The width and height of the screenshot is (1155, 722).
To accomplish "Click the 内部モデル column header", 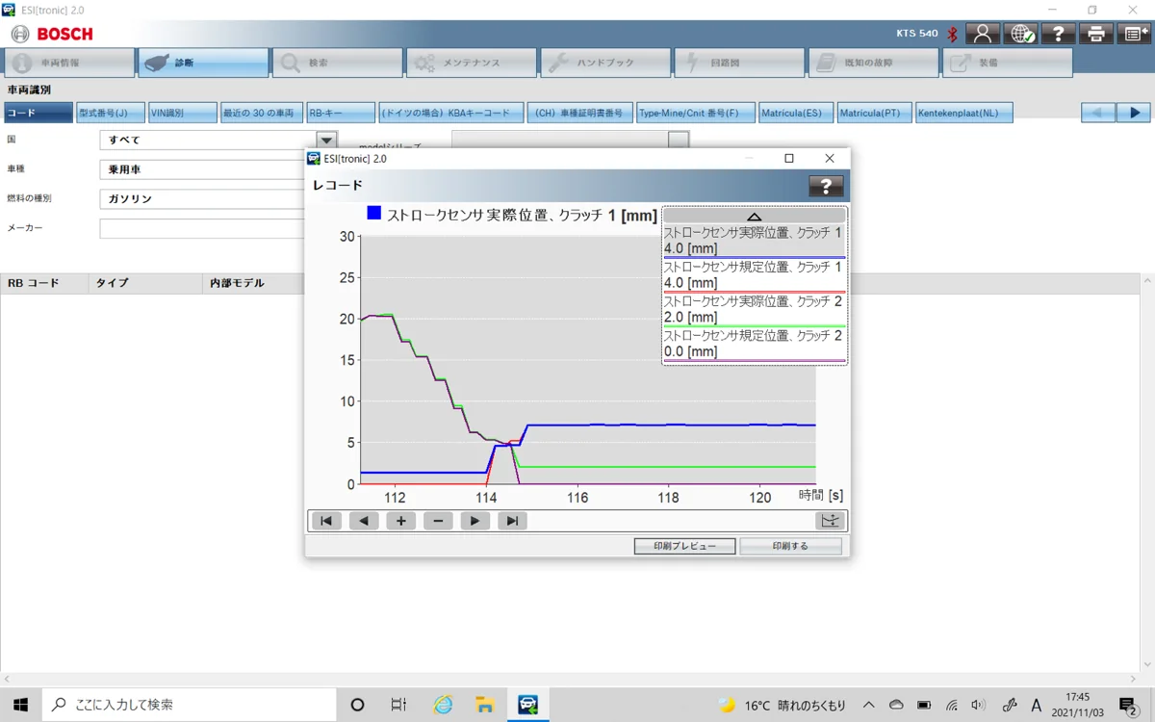I will pyautogui.click(x=252, y=283).
